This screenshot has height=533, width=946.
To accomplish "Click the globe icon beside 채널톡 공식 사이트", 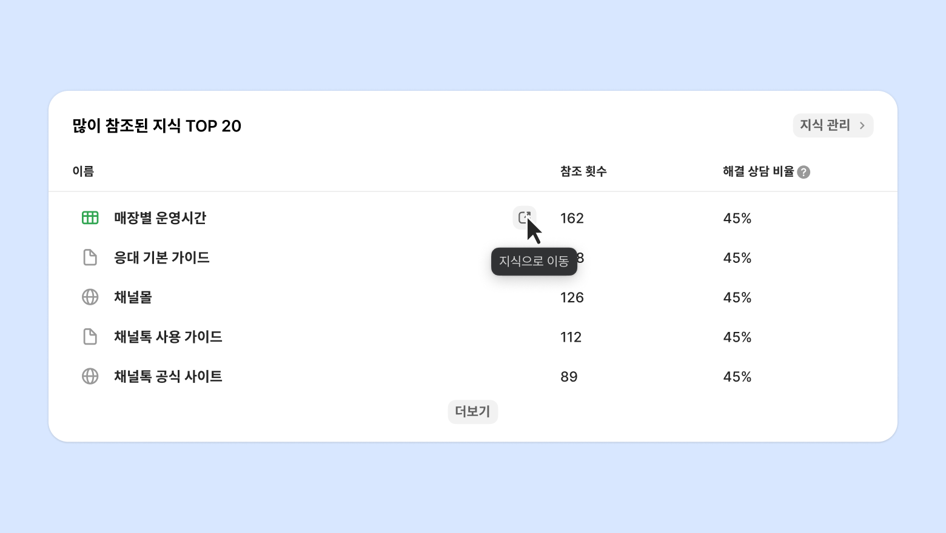I will pos(90,377).
